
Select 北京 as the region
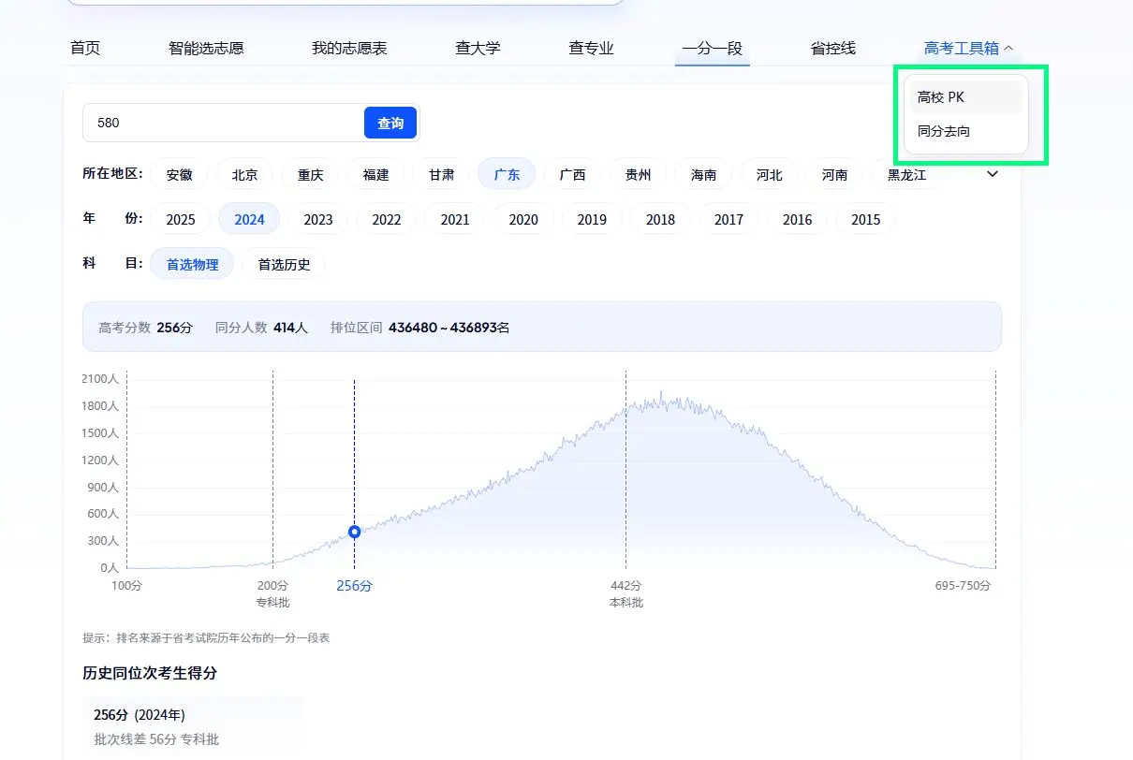pyautogui.click(x=244, y=175)
